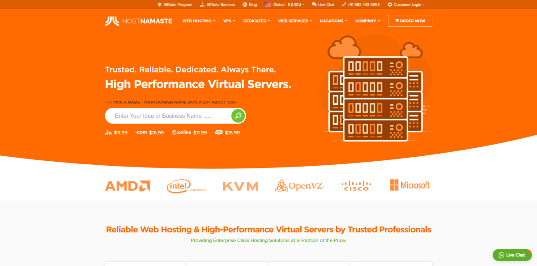Image resolution: width=537 pixels, height=266 pixels.
Task: Open Affiliate Banners in top bar
Action: point(217,4)
